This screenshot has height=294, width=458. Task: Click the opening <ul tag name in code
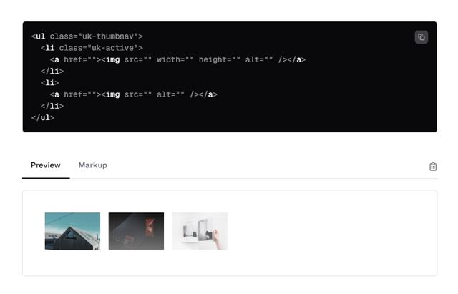38,36
